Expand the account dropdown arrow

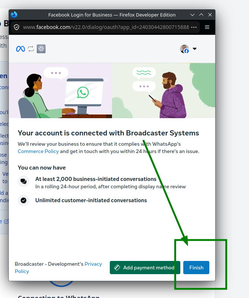pyautogui.click(x=194, y=49)
